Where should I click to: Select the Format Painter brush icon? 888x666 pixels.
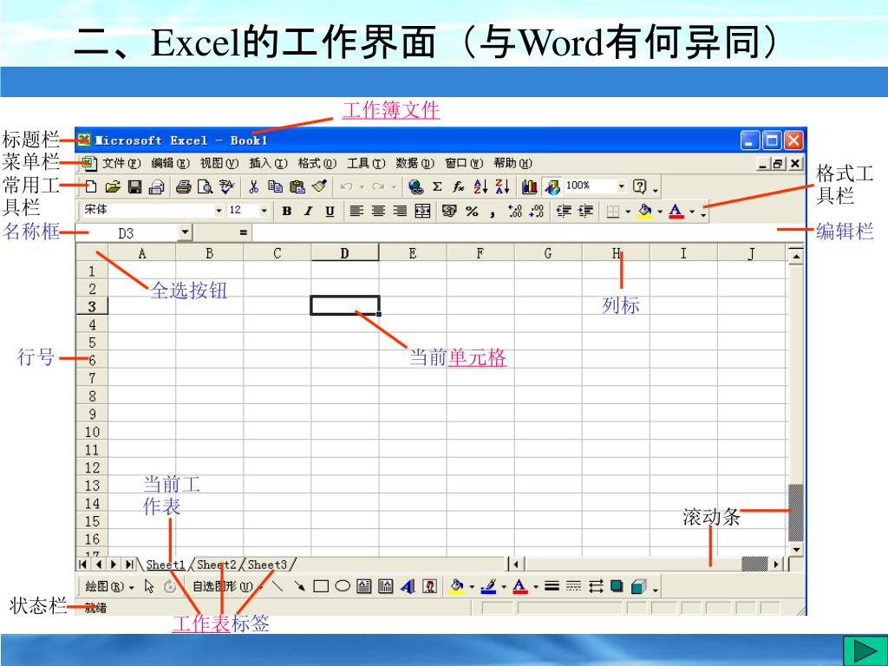point(319,186)
